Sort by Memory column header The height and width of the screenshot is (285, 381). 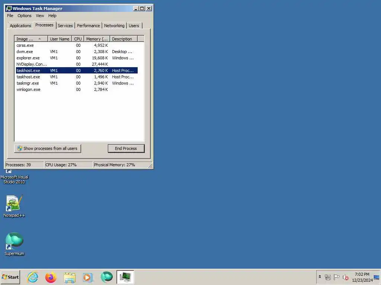point(97,39)
